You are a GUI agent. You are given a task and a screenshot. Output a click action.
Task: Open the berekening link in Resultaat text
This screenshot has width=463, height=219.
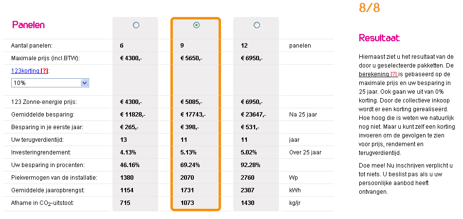point(374,74)
